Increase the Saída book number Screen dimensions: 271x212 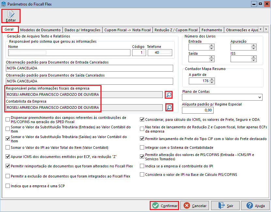coord(212,57)
